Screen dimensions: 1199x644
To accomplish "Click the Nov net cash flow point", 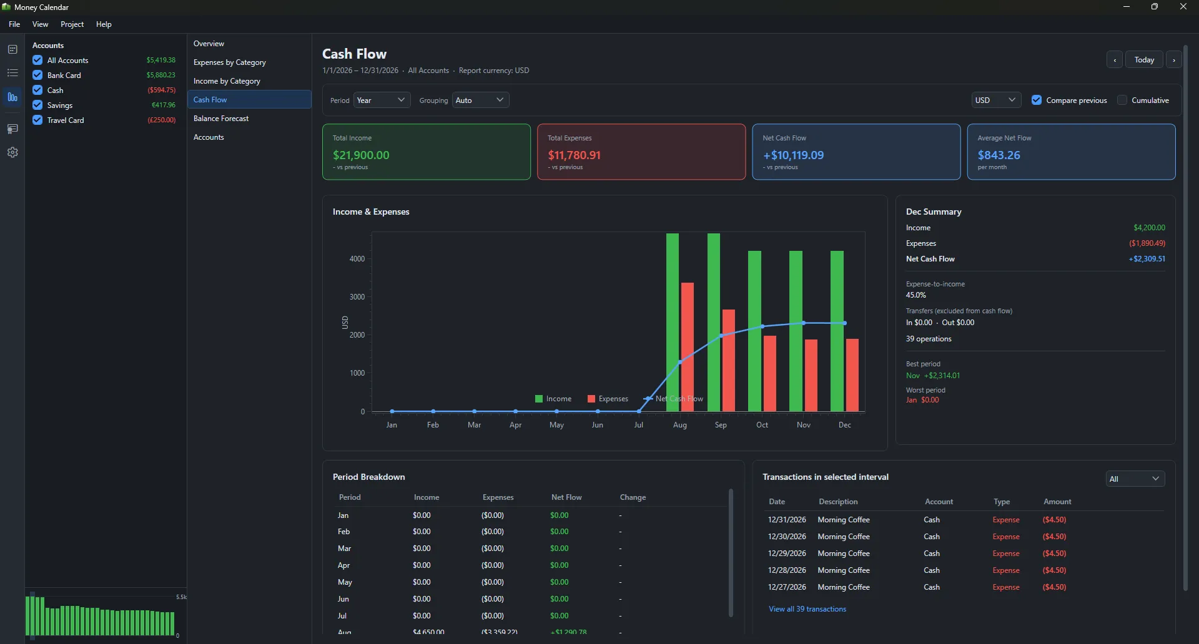I will coord(804,323).
